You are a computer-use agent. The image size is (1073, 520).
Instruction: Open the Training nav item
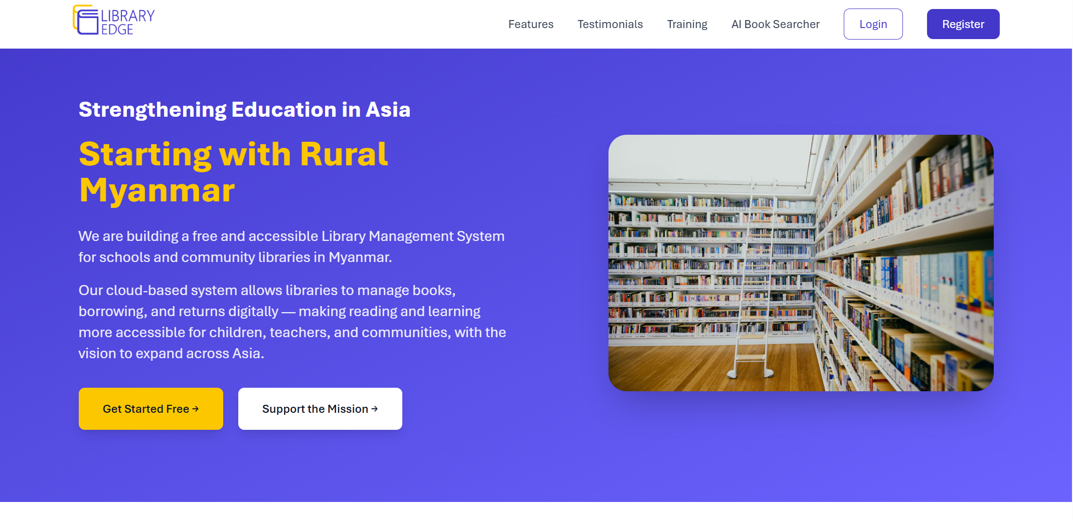[x=687, y=24]
